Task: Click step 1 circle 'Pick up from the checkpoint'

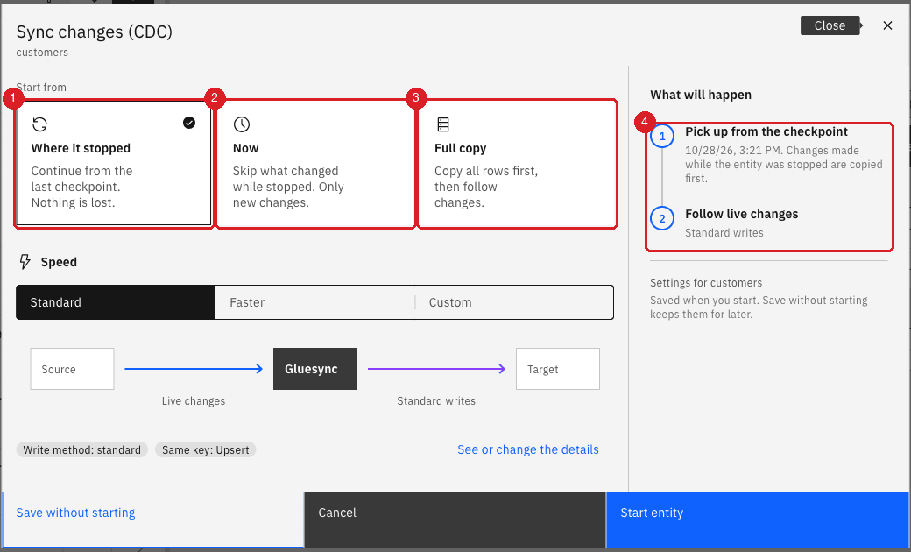Action: (662, 137)
